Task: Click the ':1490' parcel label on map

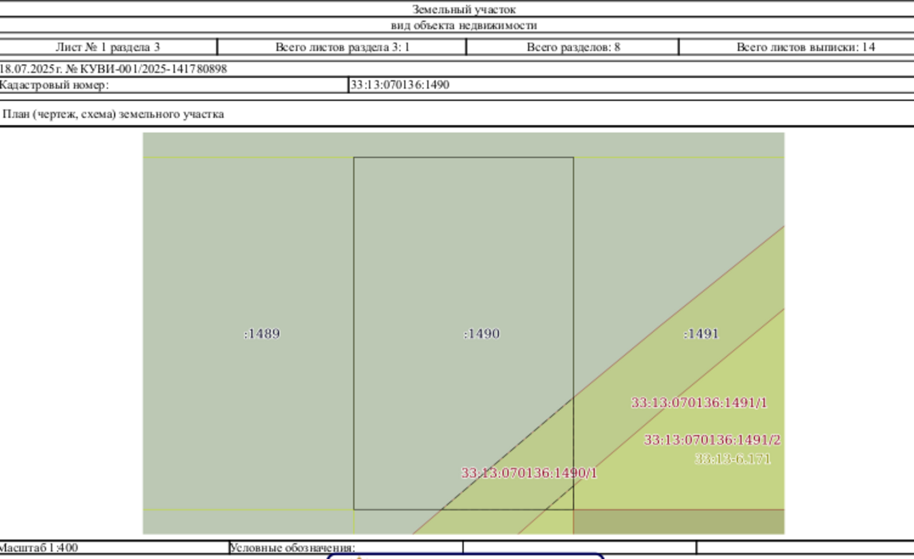Action: click(482, 334)
